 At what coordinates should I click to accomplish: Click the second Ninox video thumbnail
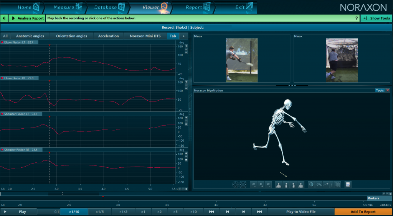coord(342,60)
